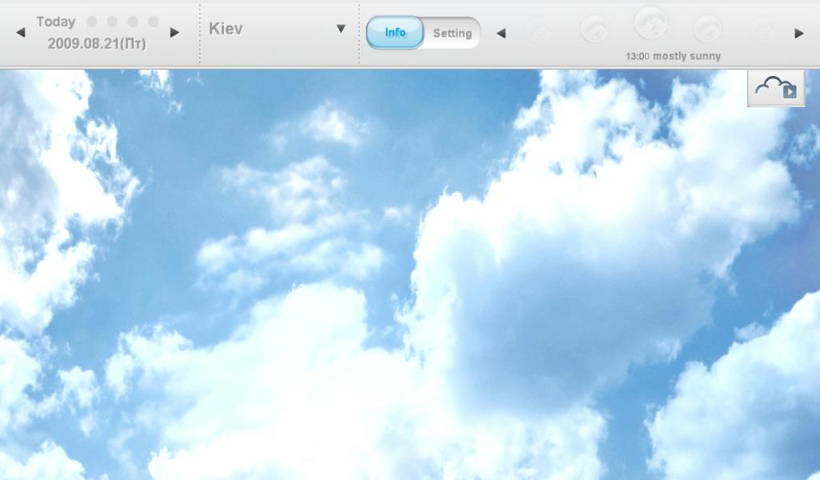The width and height of the screenshot is (820, 480).
Task: Select the large center 13:00 weather icon
Action: pyautogui.click(x=651, y=23)
